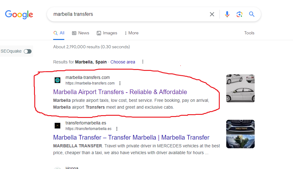Image resolution: width=293 pixels, height=169 pixels.
Task: Open three-dot menu beside transfertomarbella.es URL
Action: 117,129
